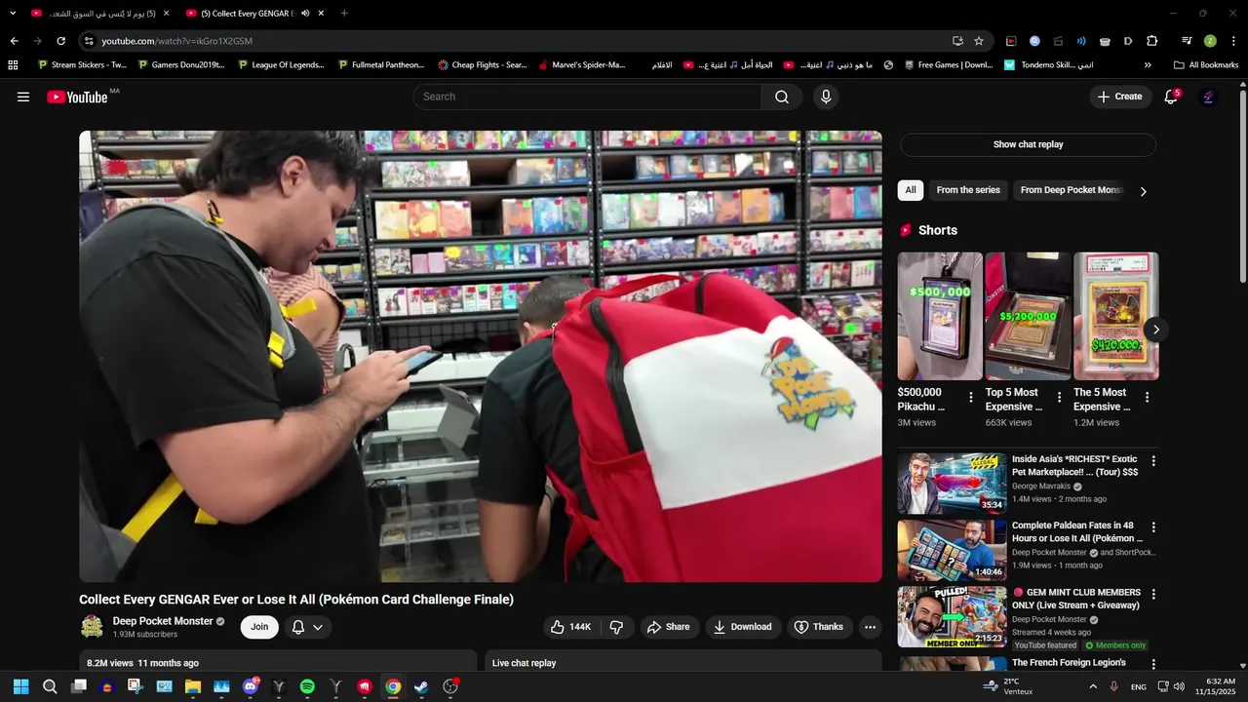This screenshot has width=1248, height=702.
Task: Open $500,000 Pikachu short thumbnail
Action: coord(940,316)
